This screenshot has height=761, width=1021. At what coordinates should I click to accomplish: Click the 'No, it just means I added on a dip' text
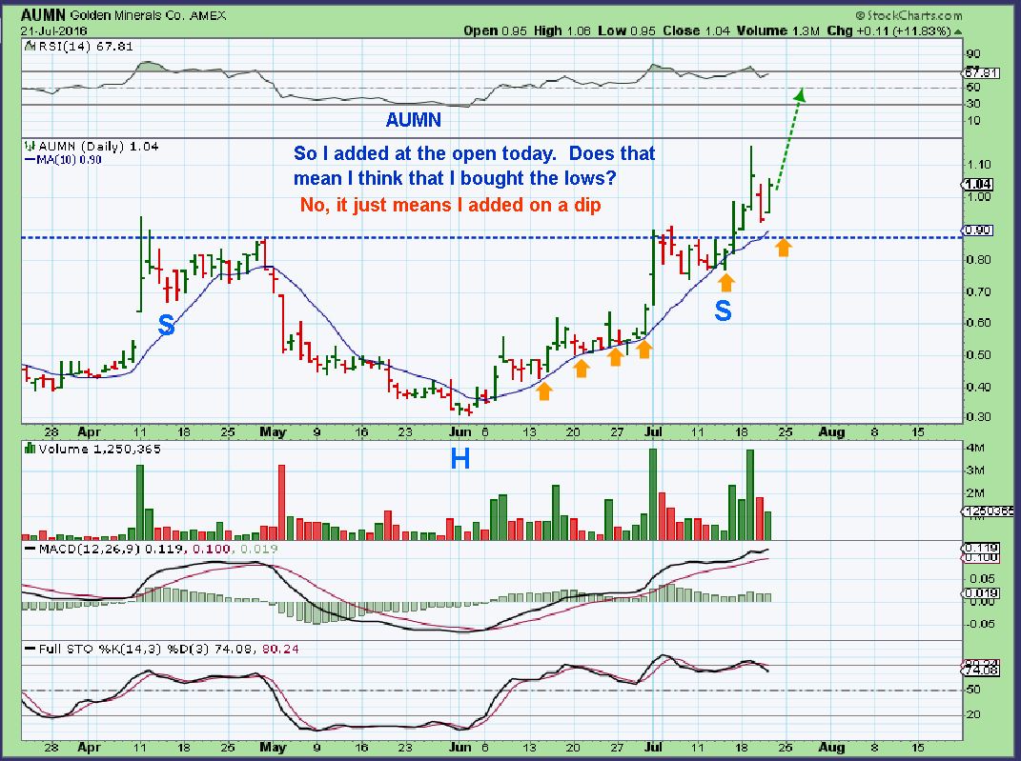(451, 205)
